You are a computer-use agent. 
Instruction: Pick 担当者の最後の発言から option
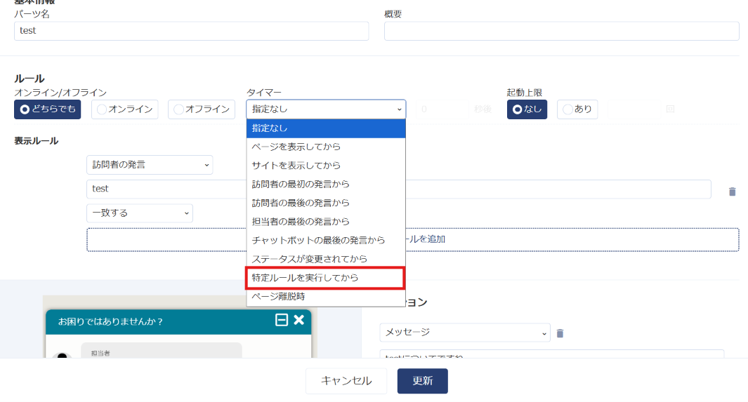click(x=326, y=222)
